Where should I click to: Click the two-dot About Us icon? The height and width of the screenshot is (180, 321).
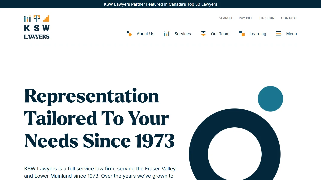[129, 34]
